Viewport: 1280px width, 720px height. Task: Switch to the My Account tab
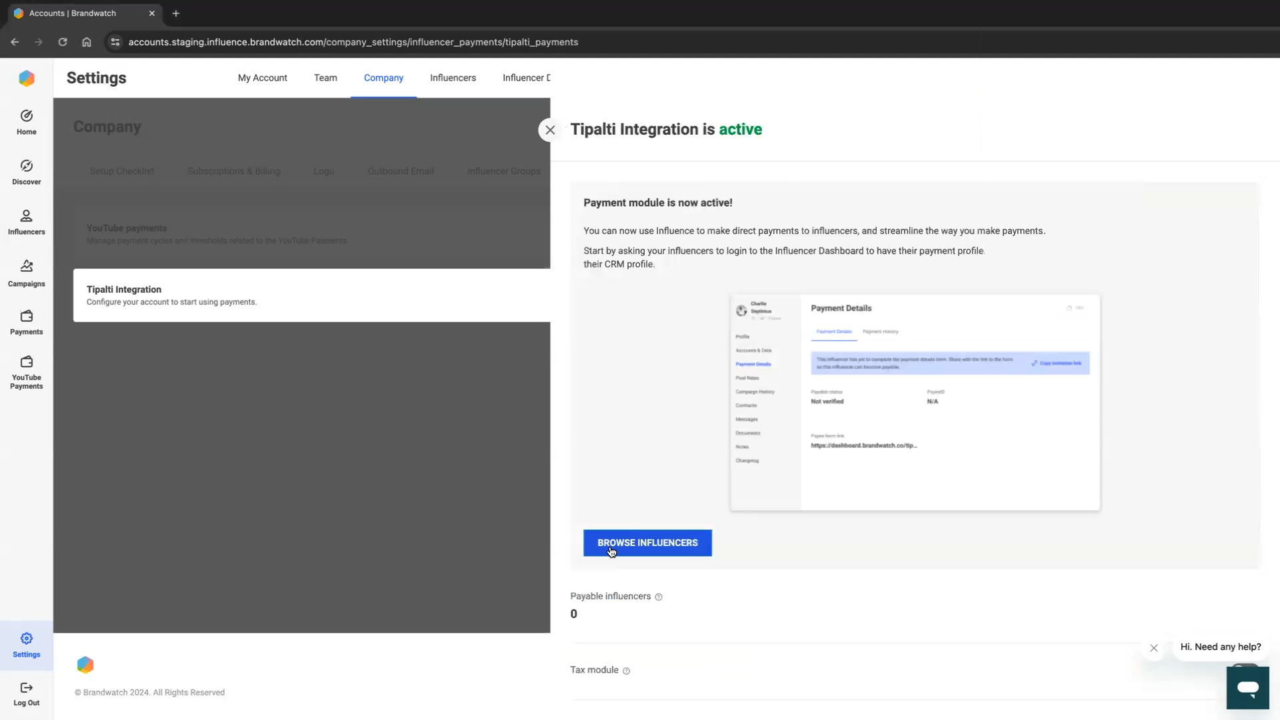pyautogui.click(x=262, y=78)
